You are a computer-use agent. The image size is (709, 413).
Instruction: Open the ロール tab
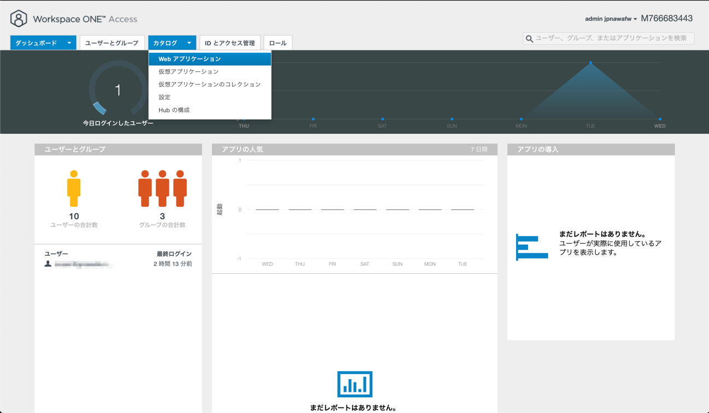pos(278,43)
